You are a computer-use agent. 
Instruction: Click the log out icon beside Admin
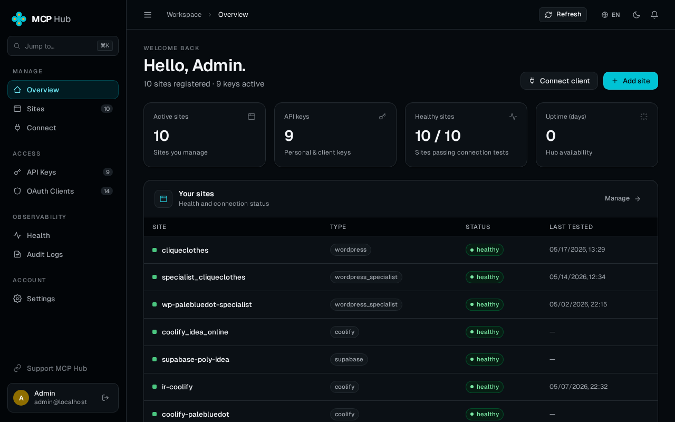[105, 398]
